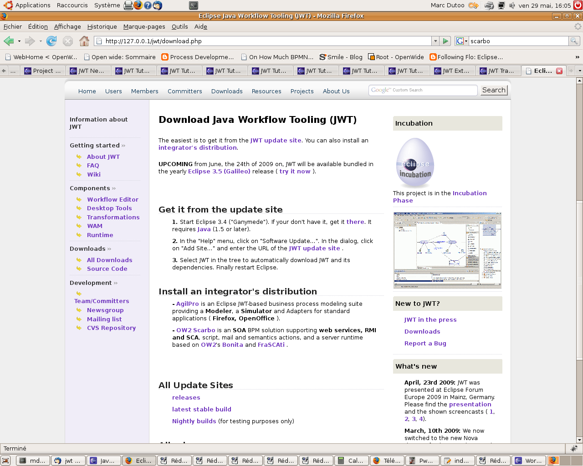Expand the URL bar history dropdown
This screenshot has width=583, height=466.
[x=435, y=41]
